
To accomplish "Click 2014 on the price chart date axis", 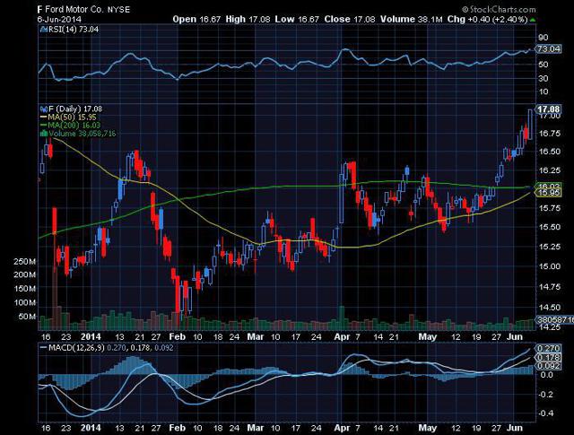I will pos(91,336).
